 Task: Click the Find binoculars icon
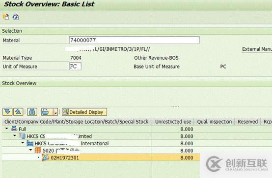32,112
